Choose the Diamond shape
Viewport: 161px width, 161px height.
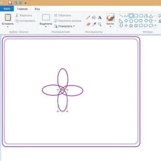coord(126,21)
